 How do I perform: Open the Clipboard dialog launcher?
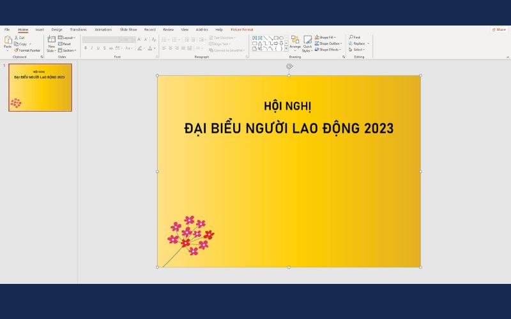coord(42,57)
